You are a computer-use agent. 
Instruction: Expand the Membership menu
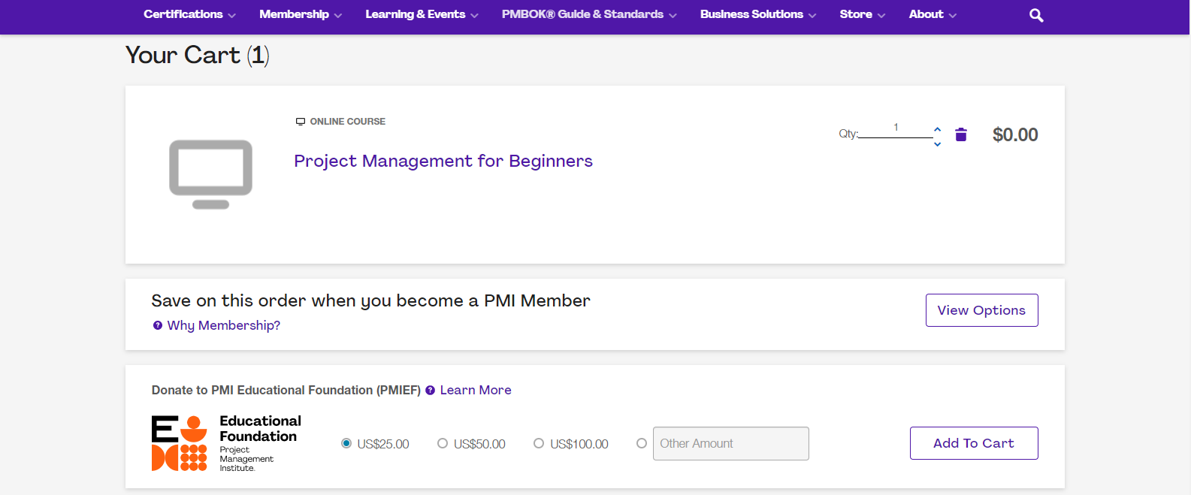point(301,14)
